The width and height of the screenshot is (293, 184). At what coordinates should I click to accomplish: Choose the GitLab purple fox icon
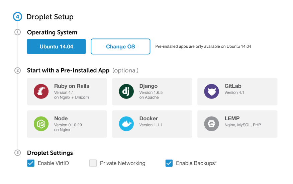click(211, 91)
